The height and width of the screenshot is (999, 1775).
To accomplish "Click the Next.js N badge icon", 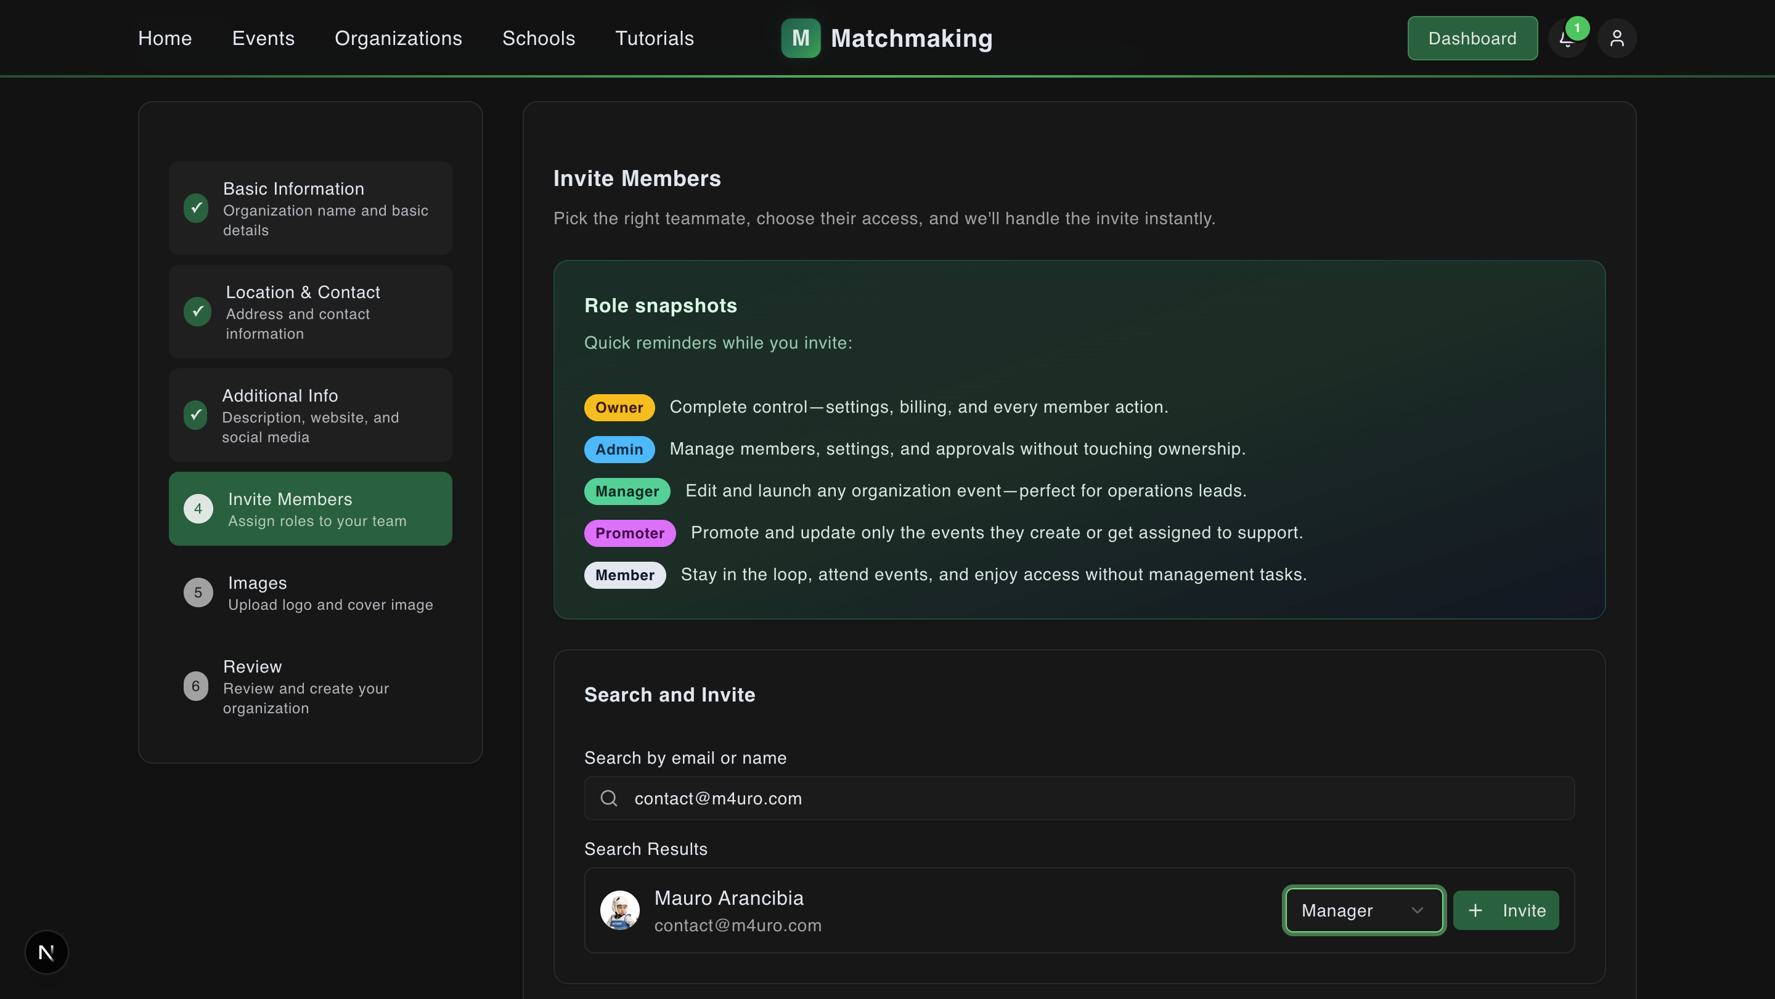I will coord(47,952).
